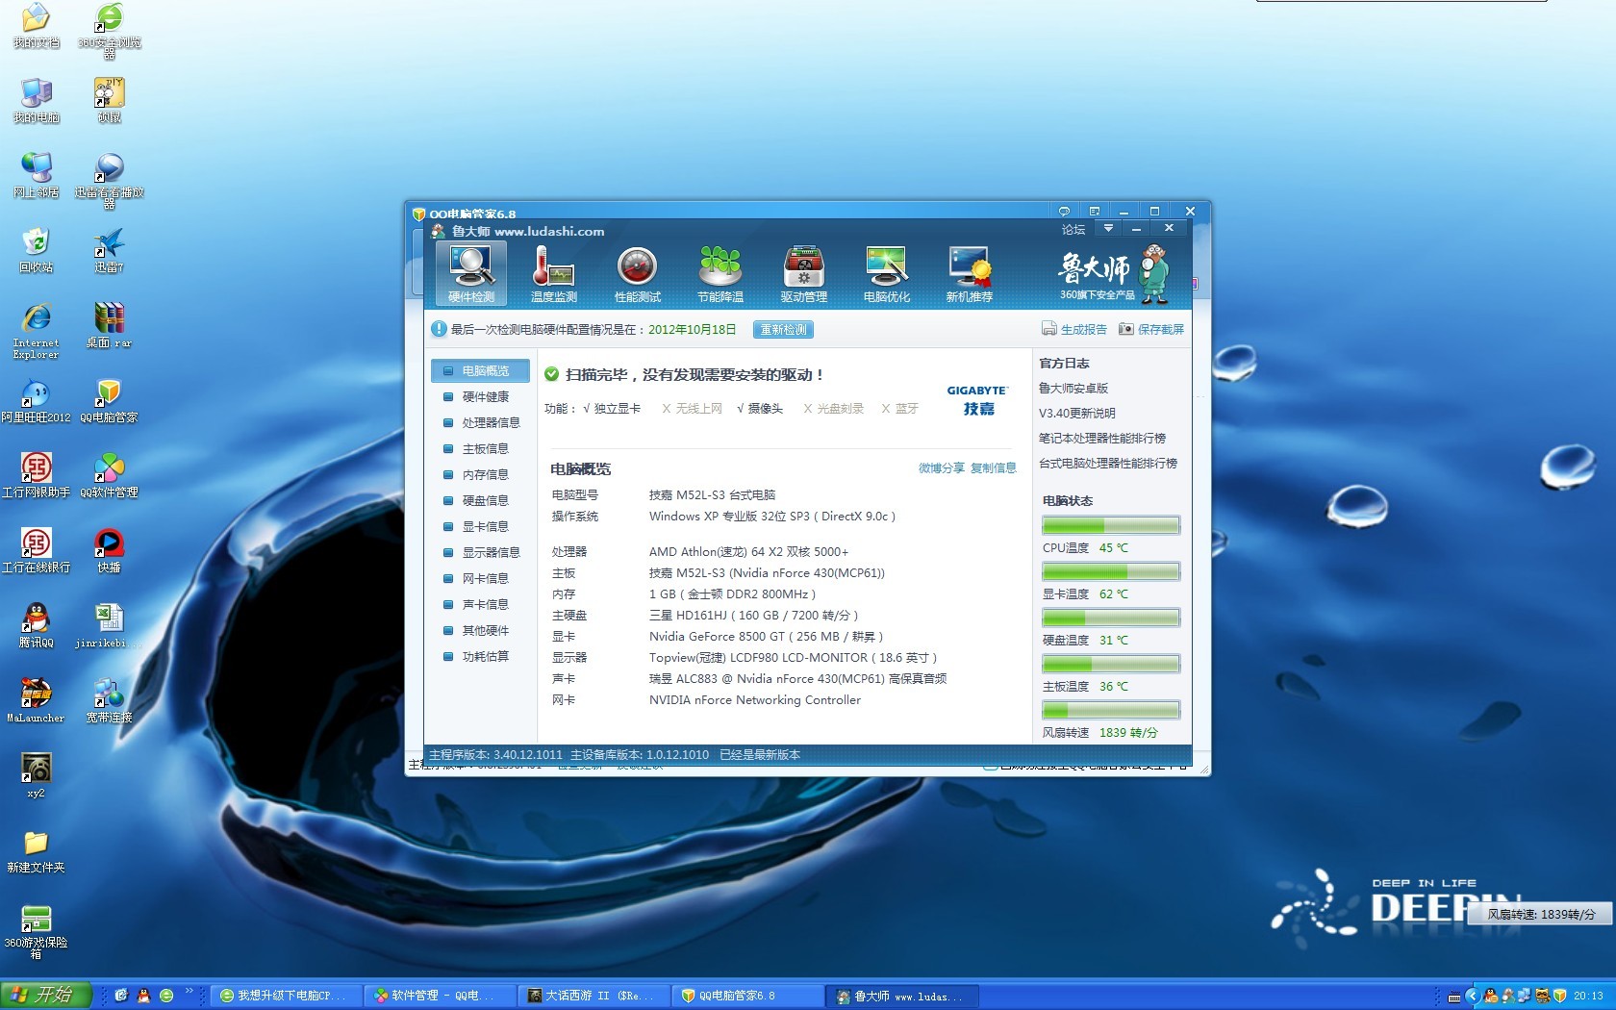Open the 论坛 forum link in title bar
Screen dimensions: 1616x1010
(1073, 230)
